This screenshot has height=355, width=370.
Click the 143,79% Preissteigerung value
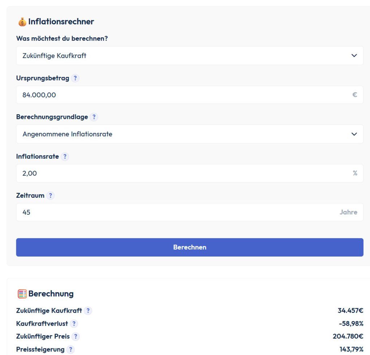[x=351, y=350]
